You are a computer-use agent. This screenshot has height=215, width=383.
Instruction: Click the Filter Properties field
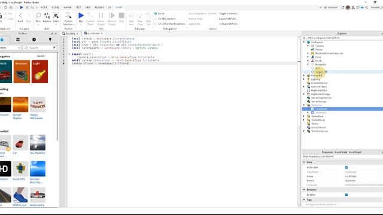tap(342, 156)
